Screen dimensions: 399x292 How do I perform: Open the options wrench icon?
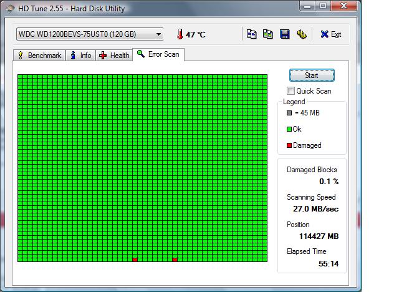point(302,34)
